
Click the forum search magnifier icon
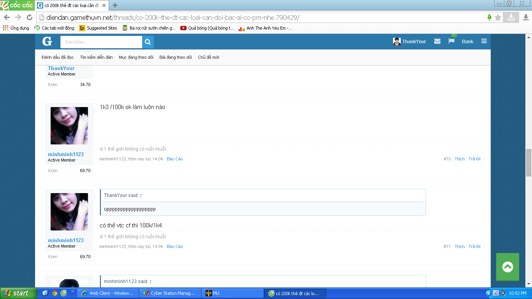tap(148, 42)
